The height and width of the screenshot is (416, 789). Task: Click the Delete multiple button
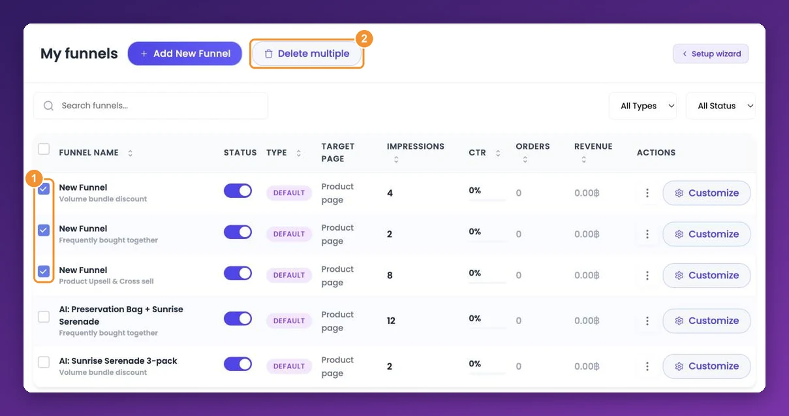coord(307,54)
